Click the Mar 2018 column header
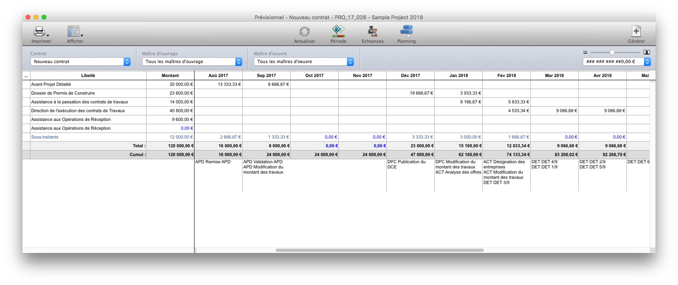Screen dimensions: 678x285 point(554,75)
